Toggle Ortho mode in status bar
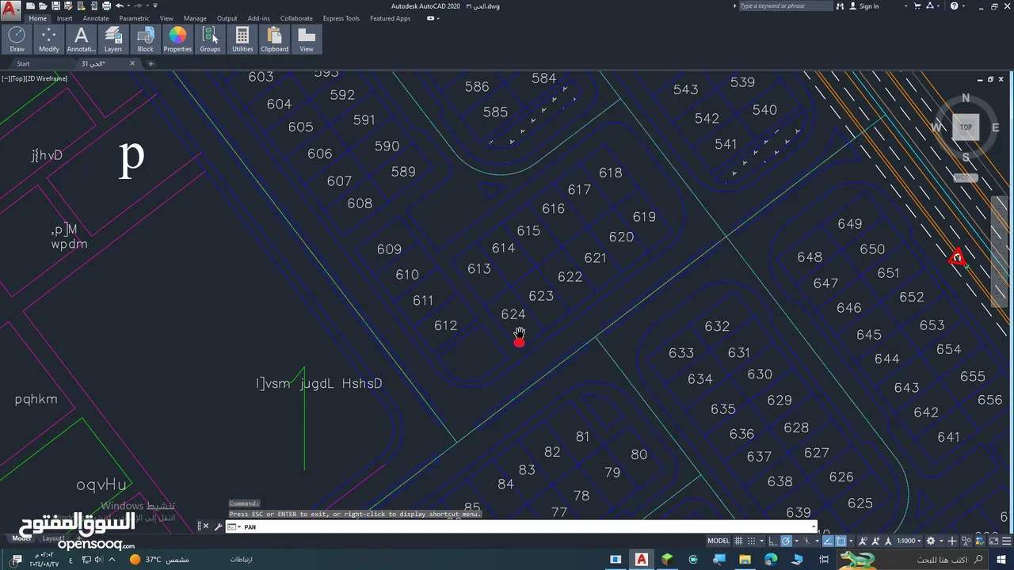 [773, 541]
